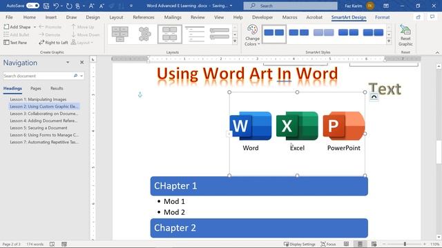This screenshot has width=442, height=248.
Task: Click the Save icon in quick access toolbar
Action: [46, 6]
